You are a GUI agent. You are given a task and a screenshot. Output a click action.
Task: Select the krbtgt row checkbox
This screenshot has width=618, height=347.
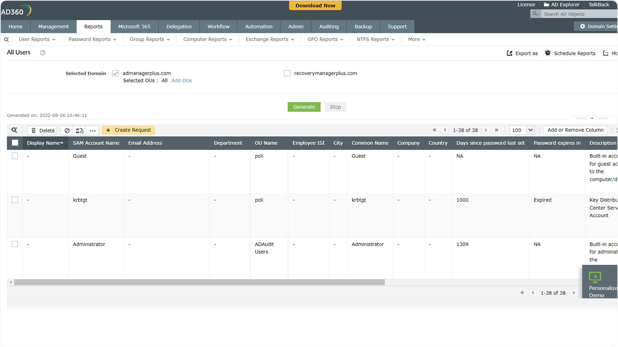point(15,200)
